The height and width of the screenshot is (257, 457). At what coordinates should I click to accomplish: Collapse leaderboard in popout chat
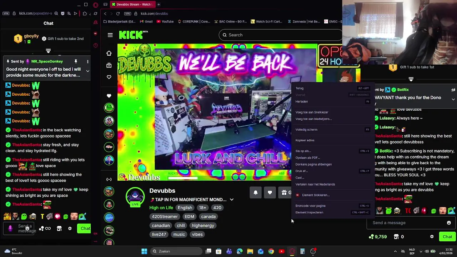click(48, 51)
